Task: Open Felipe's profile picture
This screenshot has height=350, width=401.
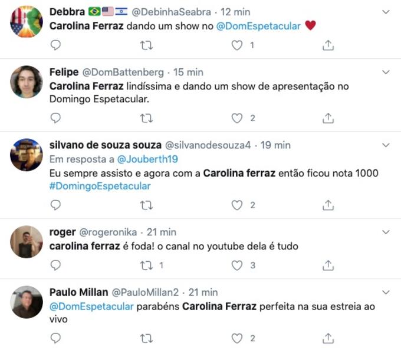Action: 27,82
